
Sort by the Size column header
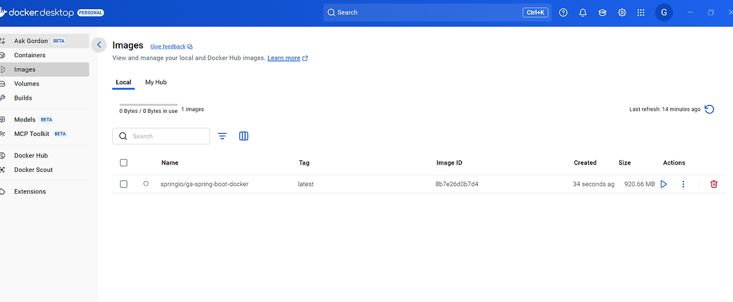tap(625, 163)
